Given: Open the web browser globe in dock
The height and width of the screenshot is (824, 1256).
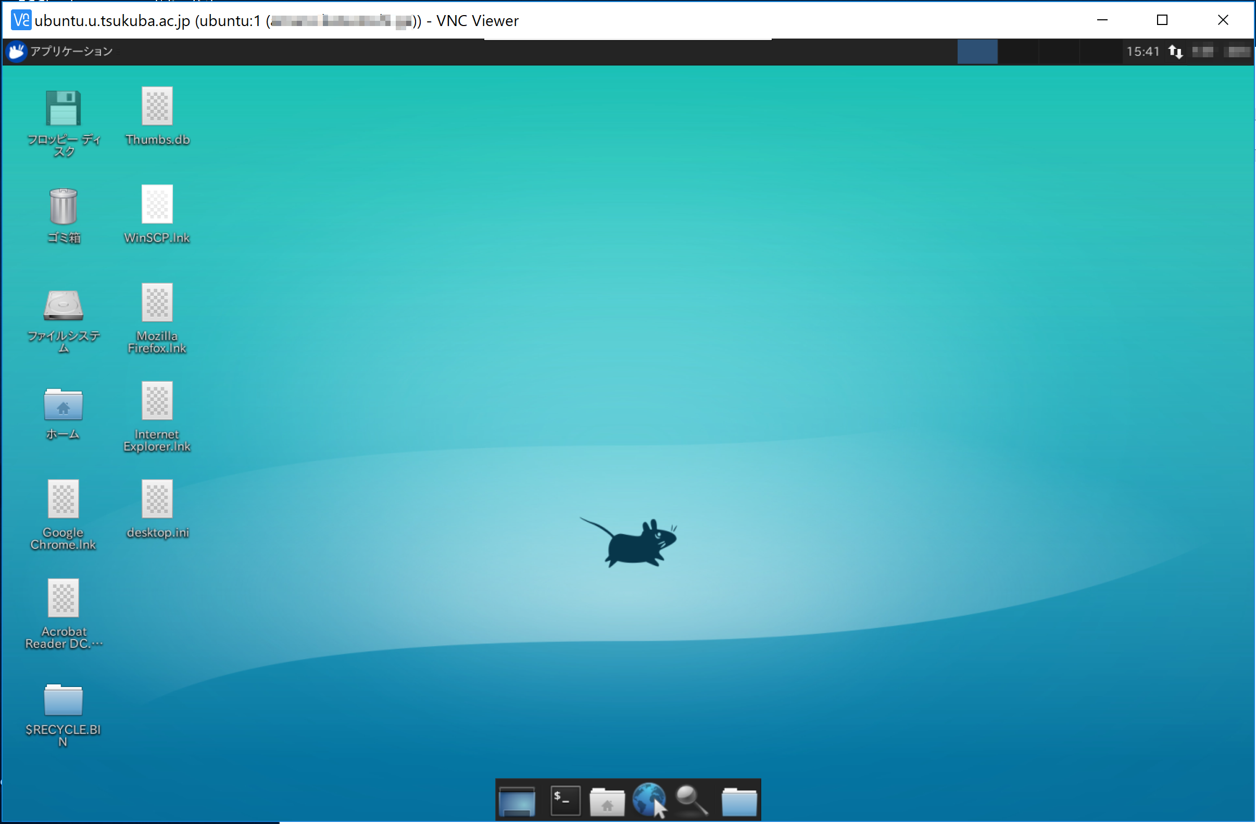Looking at the screenshot, I should (649, 800).
